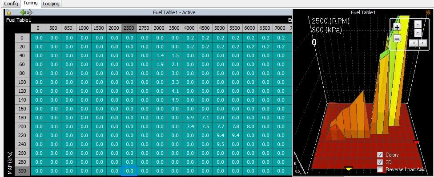This screenshot has height=177, width=434.
Task: Disable the 3D checkbox
Action: [x=380, y=162]
